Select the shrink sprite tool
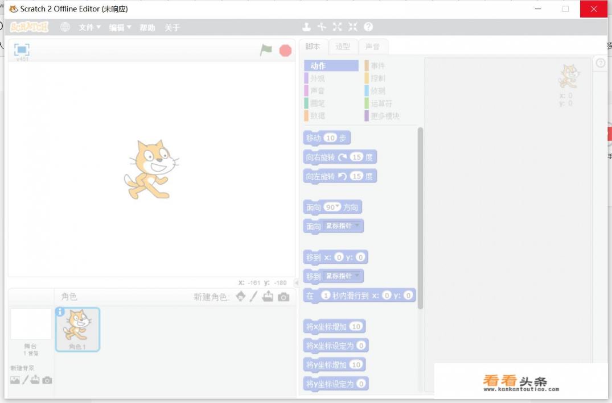Screen dimensions: 612x403 point(352,27)
